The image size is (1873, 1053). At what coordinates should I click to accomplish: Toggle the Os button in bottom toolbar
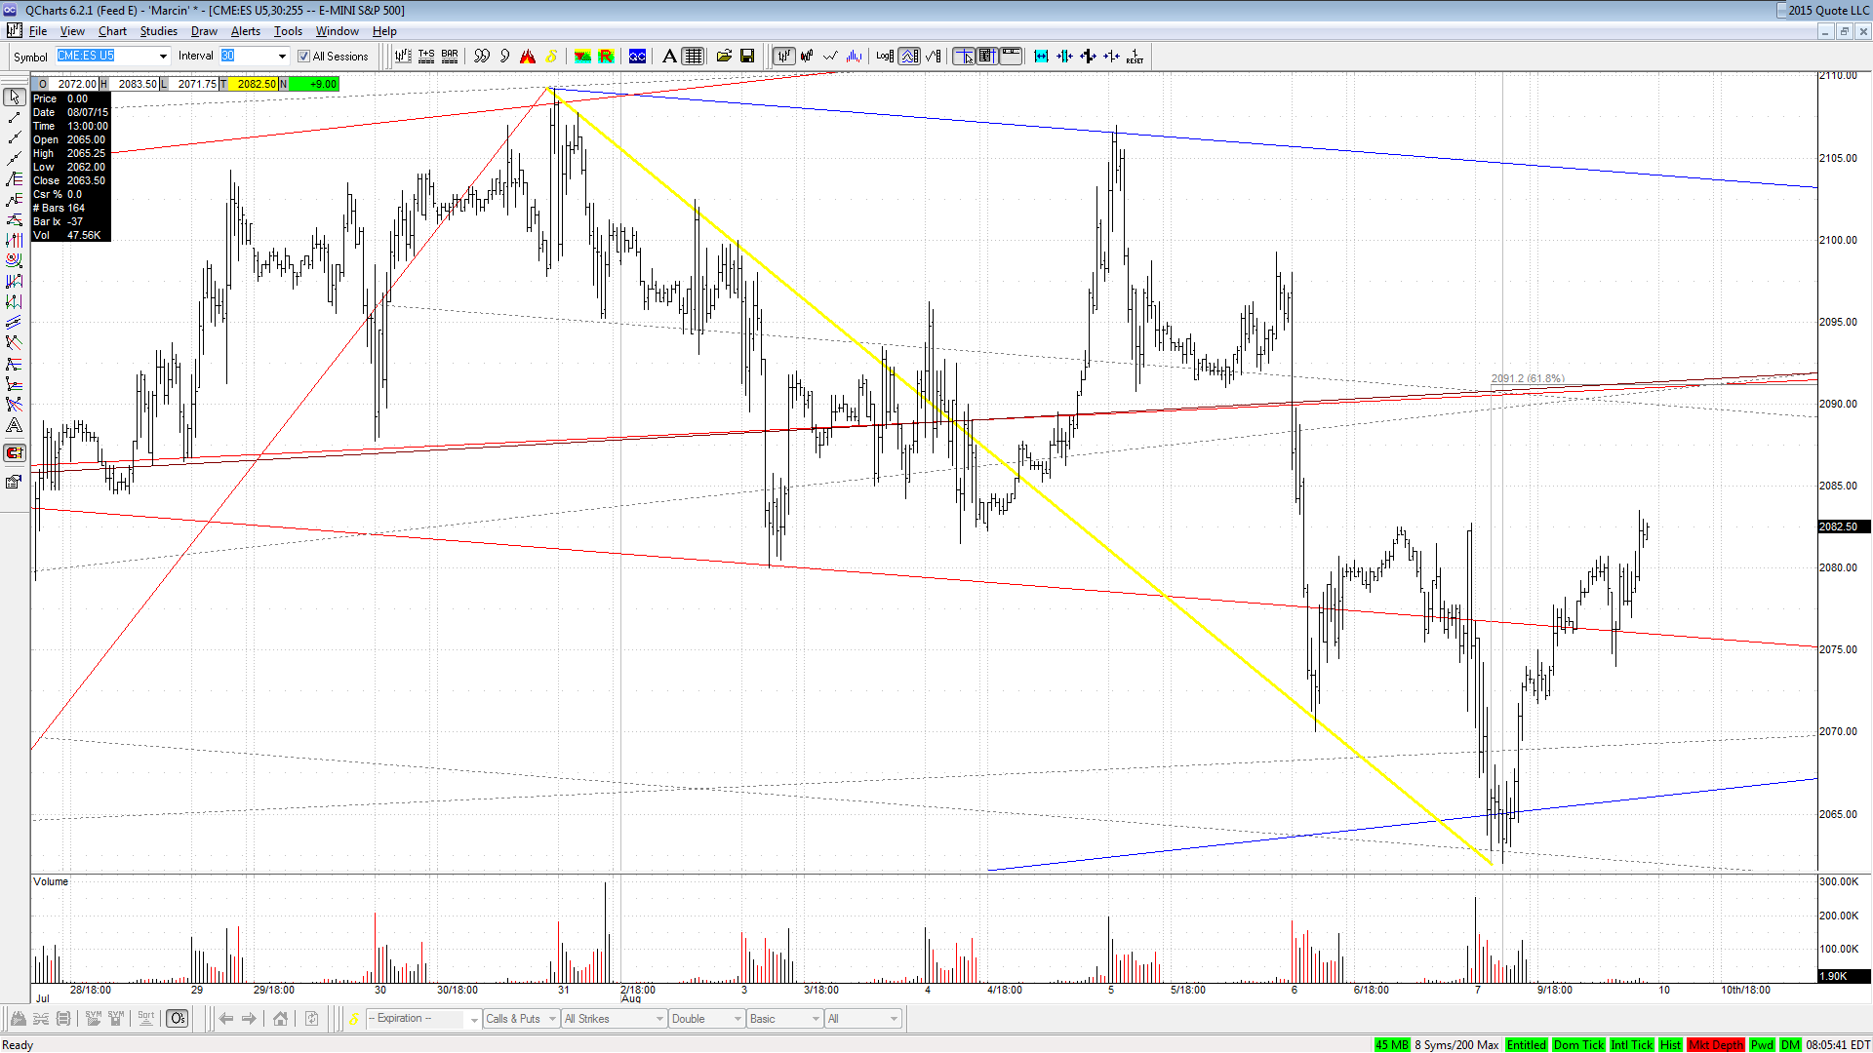(178, 1019)
